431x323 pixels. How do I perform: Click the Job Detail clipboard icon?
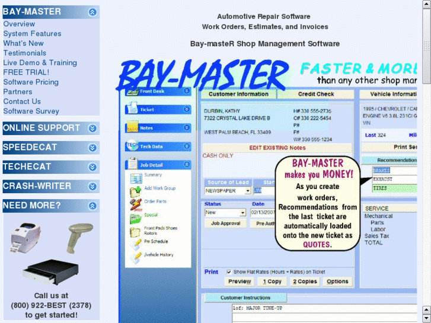(132, 164)
